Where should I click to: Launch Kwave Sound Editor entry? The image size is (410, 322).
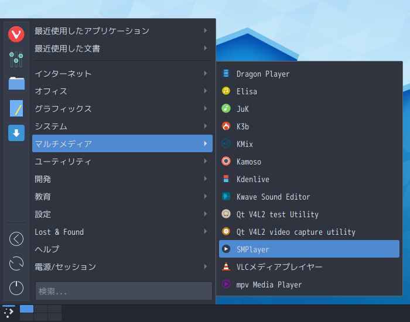tap(309, 196)
